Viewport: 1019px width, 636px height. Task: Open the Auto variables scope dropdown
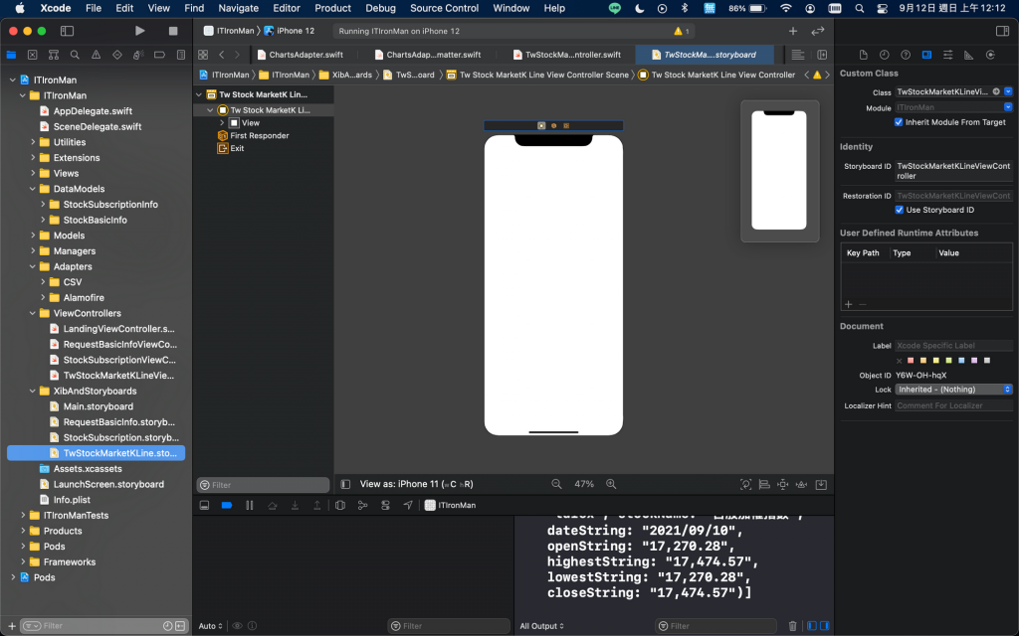point(211,626)
